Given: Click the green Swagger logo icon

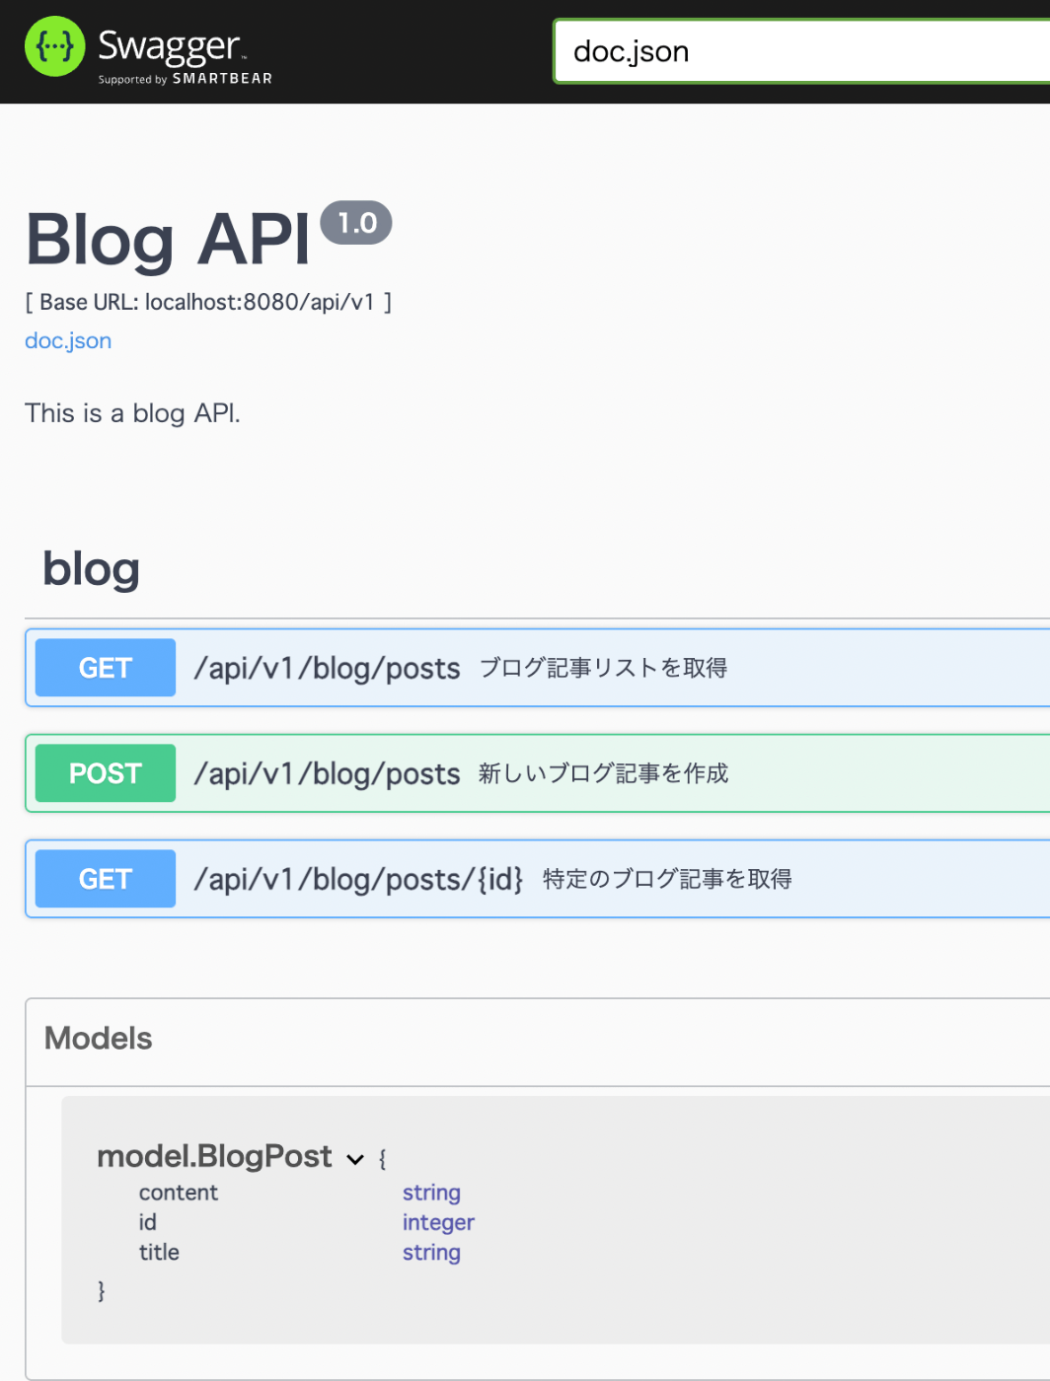Looking at the screenshot, I should pos(54,46).
